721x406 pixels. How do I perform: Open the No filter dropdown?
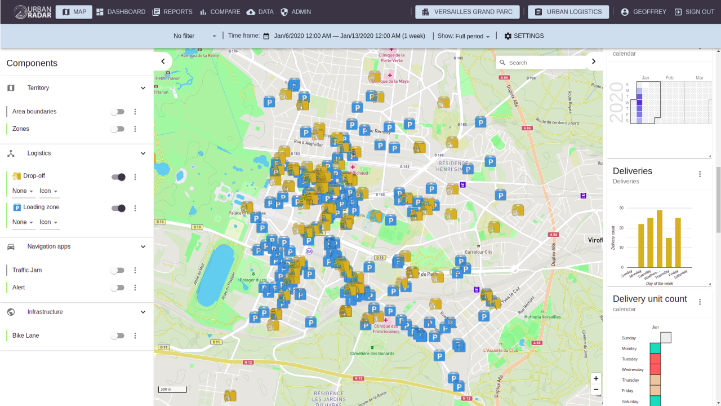tap(194, 36)
